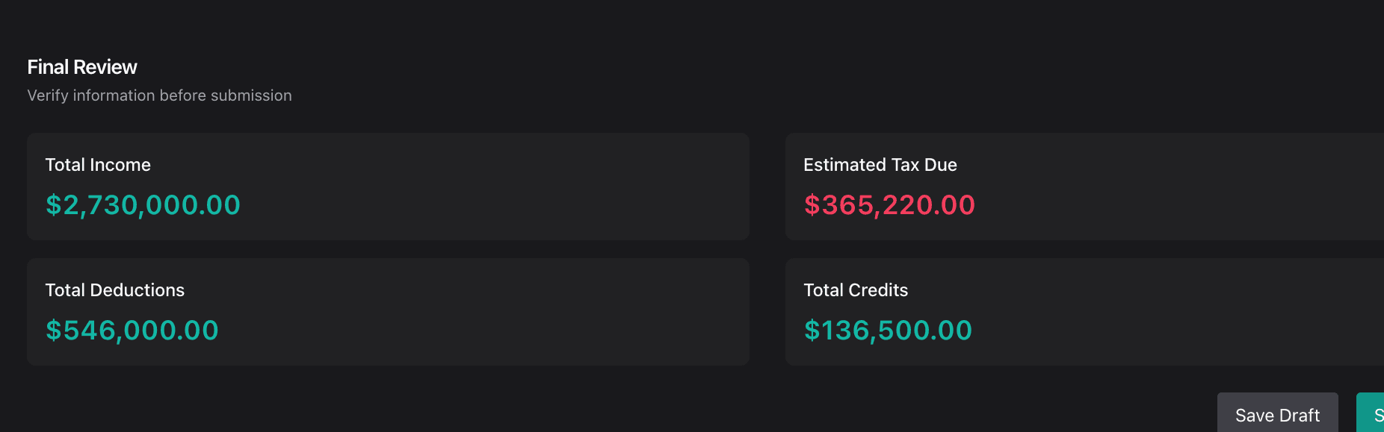Click the Total Income label
This screenshot has height=432, width=1384.
tap(98, 165)
